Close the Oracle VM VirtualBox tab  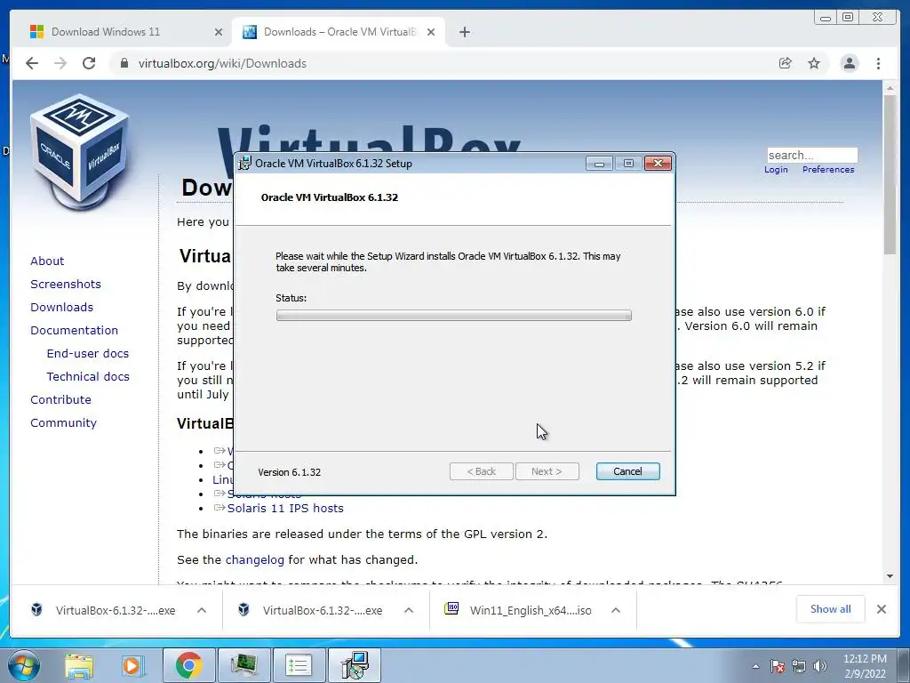point(431,32)
